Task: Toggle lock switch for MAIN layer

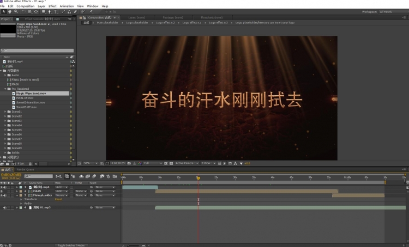Action: 12,192
